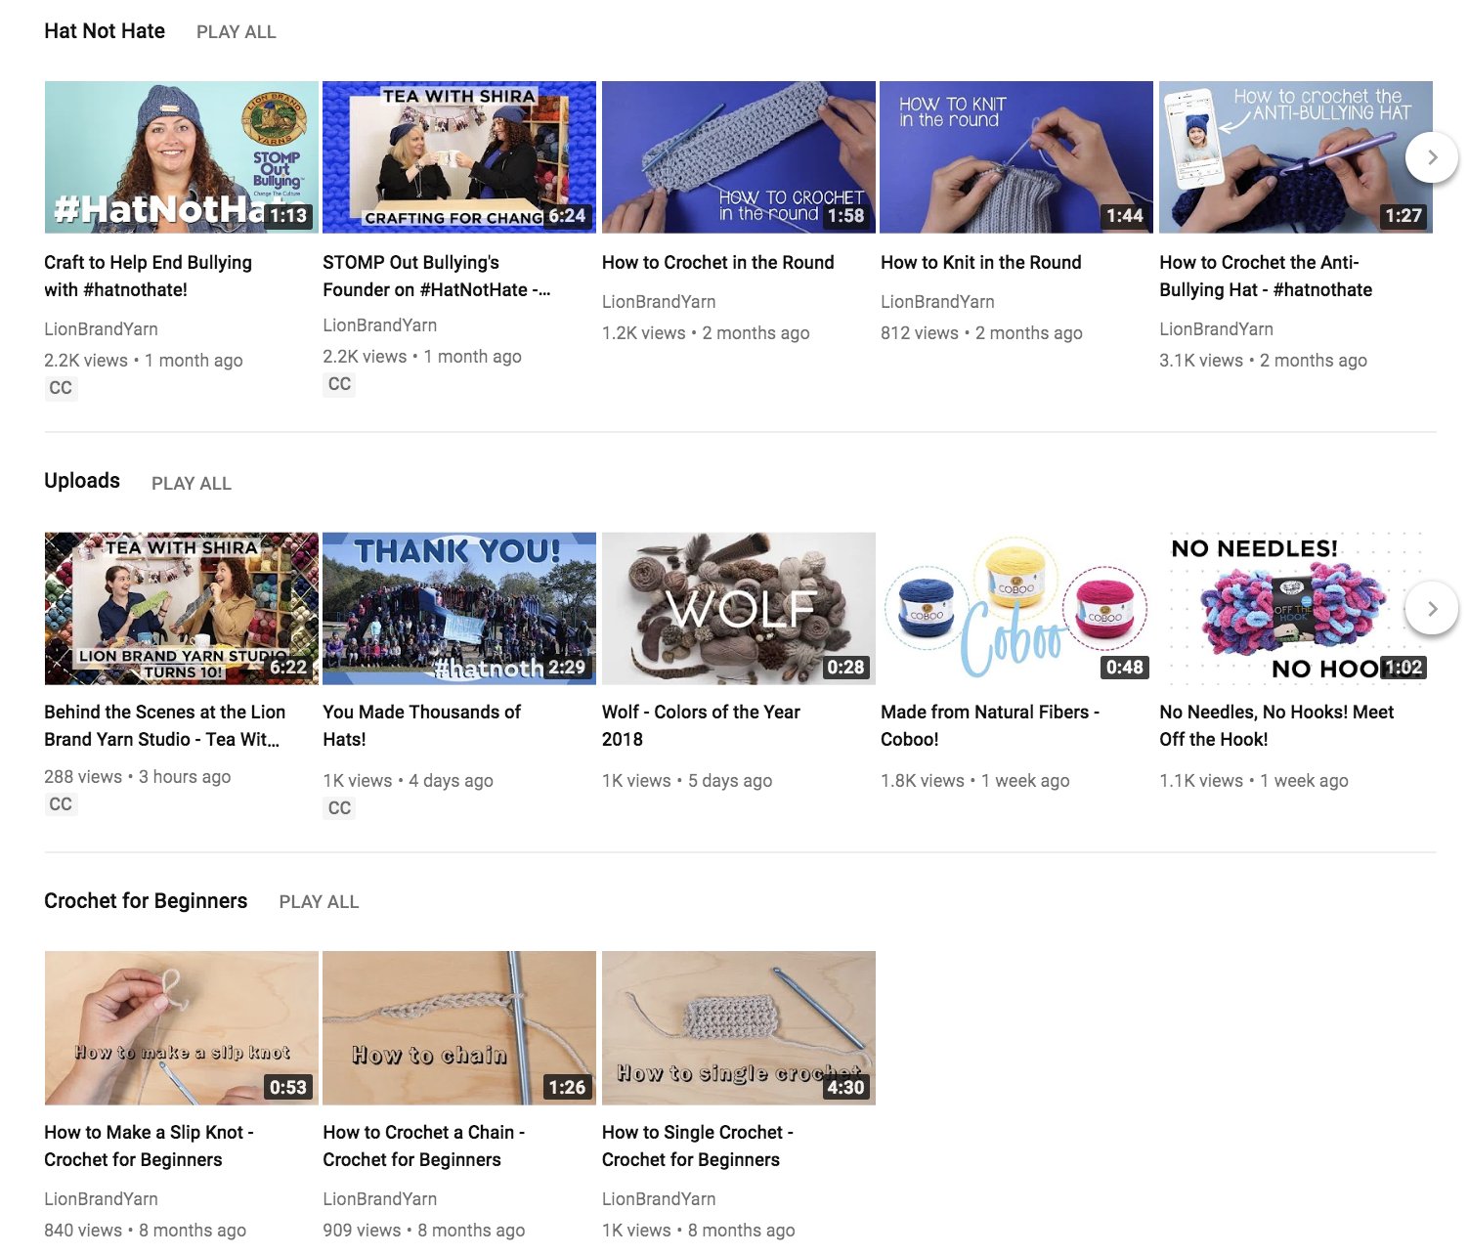Click '812 views • 2 months ago' text
This screenshot has width=1468, height=1255.
click(981, 333)
